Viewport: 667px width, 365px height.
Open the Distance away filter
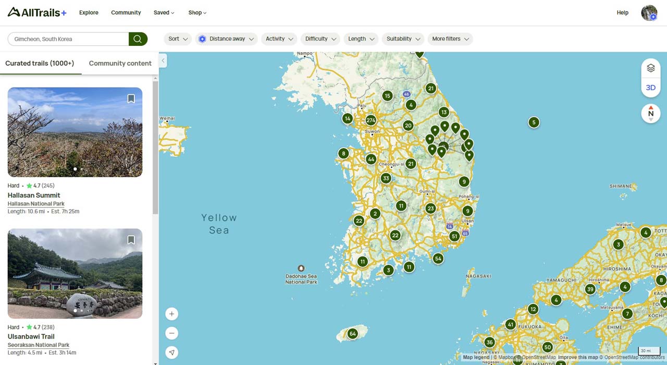click(226, 39)
